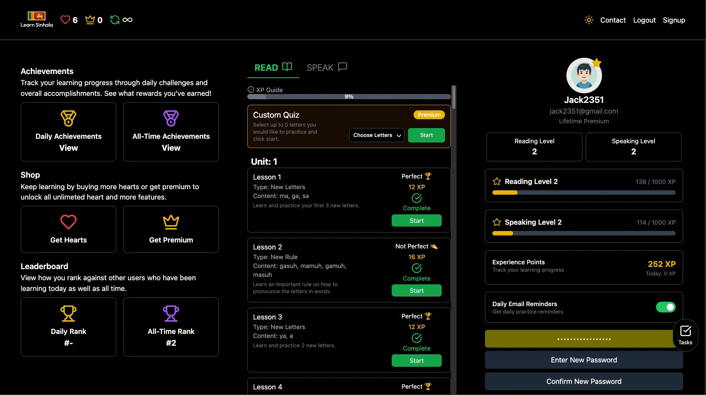Click Jack2351's profile avatar
Screen dimensions: 706x395
584,76
